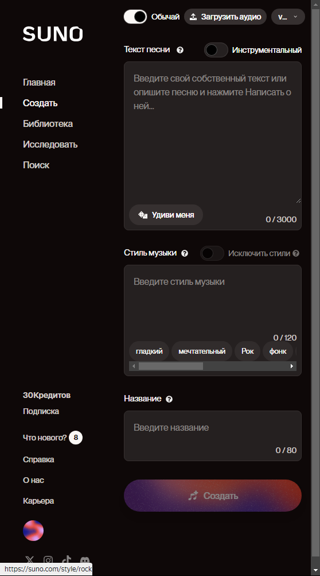Open the user profile avatar
Viewport: 320px width, 576px height.
coord(33,531)
